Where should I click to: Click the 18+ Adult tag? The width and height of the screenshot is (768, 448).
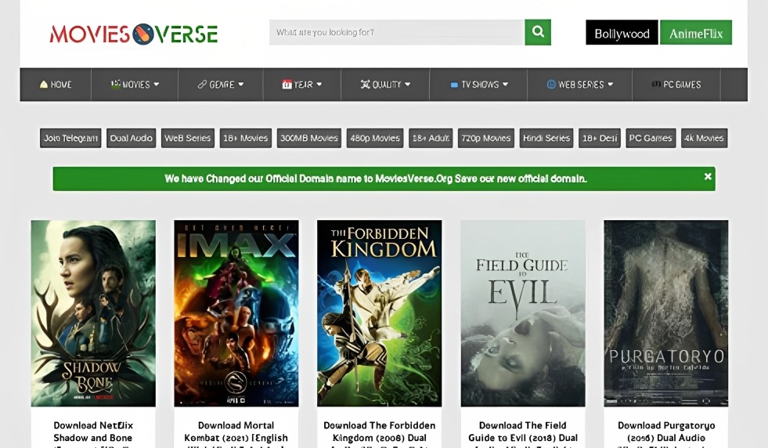pyautogui.click(x=431, y=138)
